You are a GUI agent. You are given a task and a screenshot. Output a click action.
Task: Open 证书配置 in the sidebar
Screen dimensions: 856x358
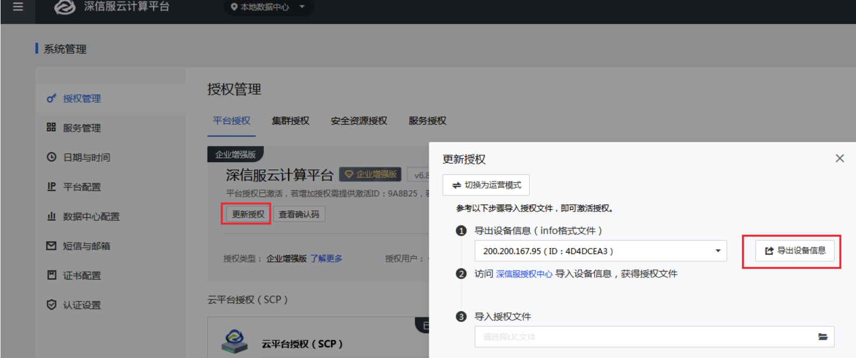(82, 276)
